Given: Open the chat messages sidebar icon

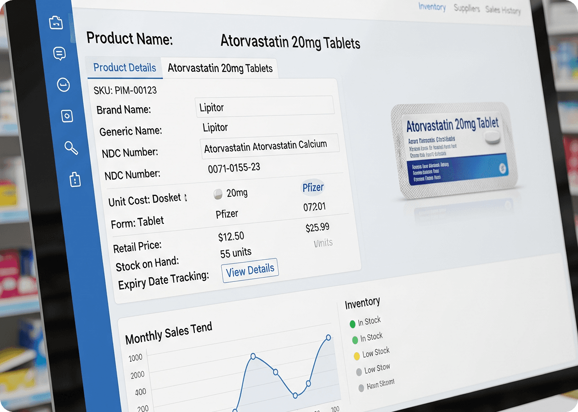Looking at the screenshot, I should click(x=59, y=54).
